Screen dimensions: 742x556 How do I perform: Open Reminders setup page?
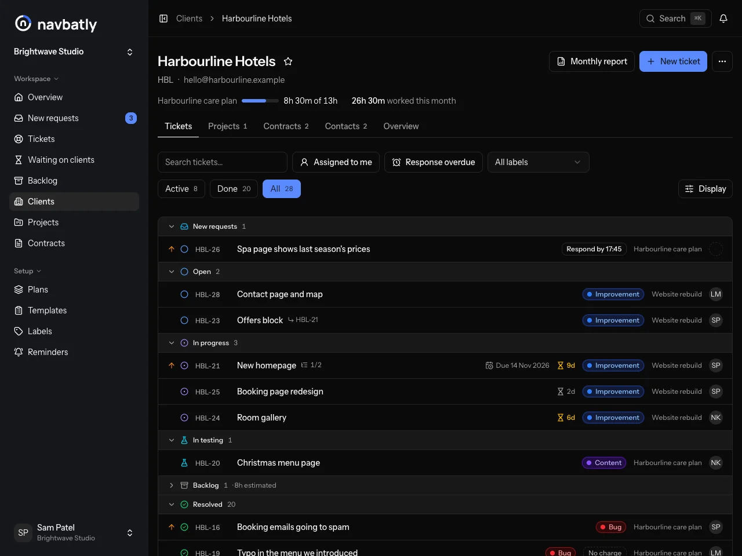[74, 352]
